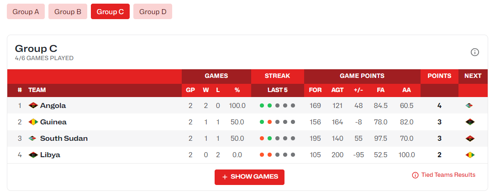Open the South Sudan team name link
This screenshot has height=195, width=495.
(x=64, y=139)
